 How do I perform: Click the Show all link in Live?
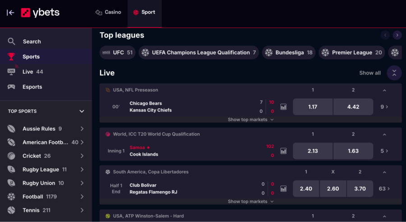tap(369, 73)
